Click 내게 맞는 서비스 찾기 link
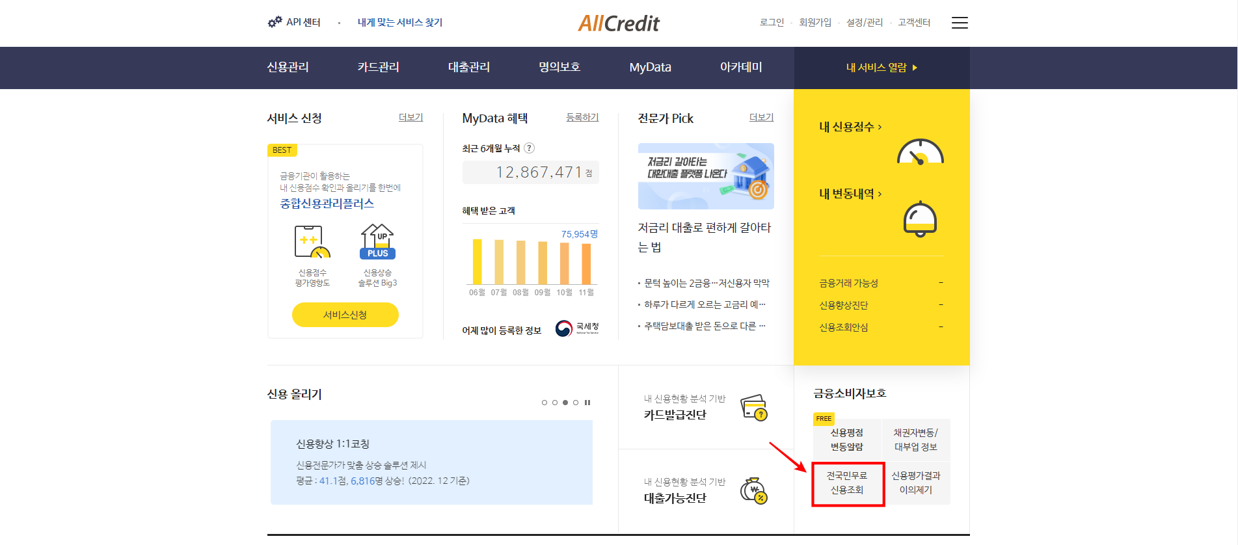This screenshot has width=1238, height=545. 400,22
